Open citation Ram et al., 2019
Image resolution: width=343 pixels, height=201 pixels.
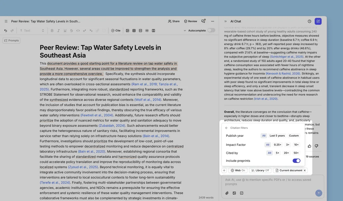pyautogui.click(x=144, y=84)
